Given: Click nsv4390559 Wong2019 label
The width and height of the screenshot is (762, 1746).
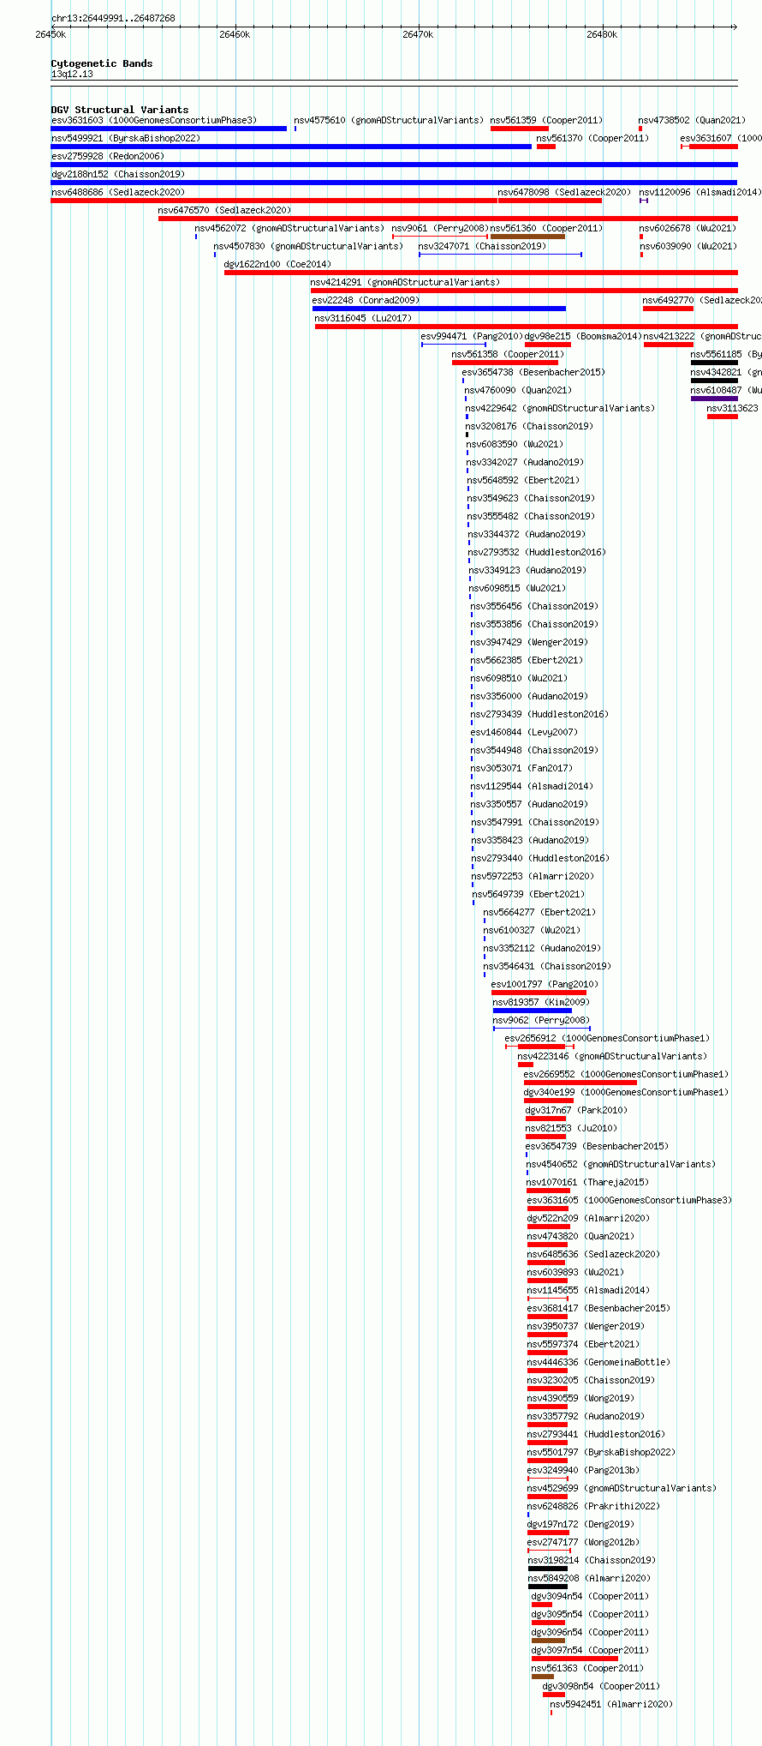Looking at the screenshot, I should 580,1398.
